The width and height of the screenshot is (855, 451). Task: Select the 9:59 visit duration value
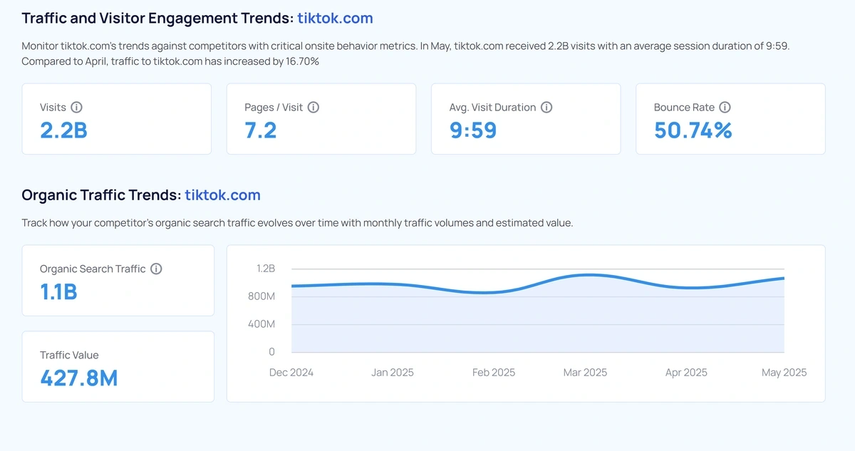click(473, 130)
